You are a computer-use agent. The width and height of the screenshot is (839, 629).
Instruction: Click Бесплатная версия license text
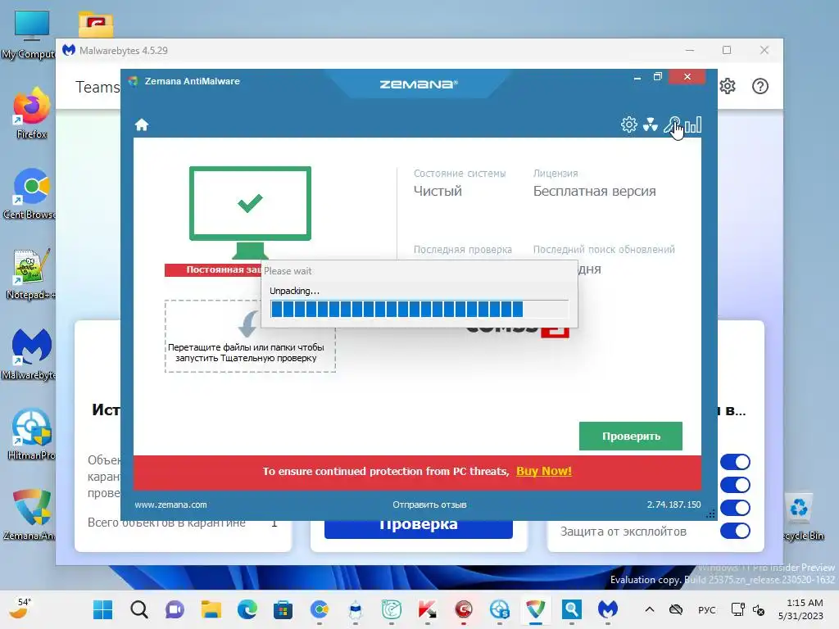click(x=595, y=191)
